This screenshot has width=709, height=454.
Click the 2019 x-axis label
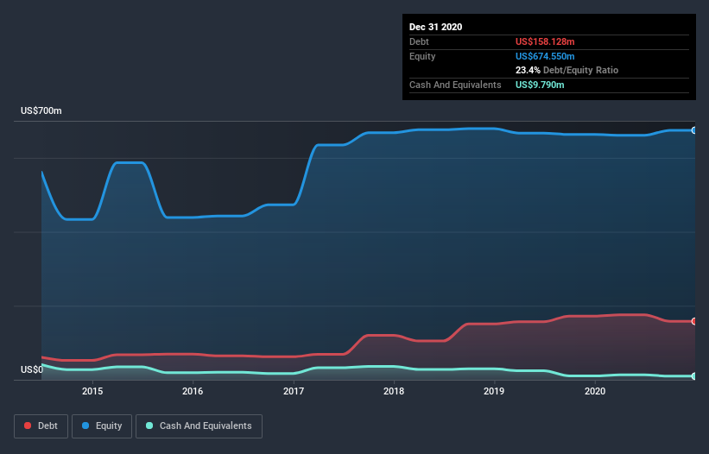494,391
